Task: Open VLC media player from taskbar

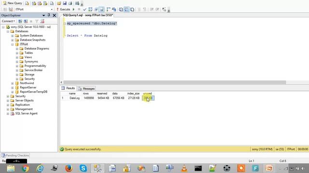Action: [x=184, y=168]
